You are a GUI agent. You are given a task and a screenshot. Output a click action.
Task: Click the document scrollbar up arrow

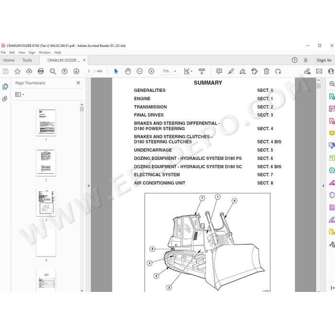click(319, 80)
